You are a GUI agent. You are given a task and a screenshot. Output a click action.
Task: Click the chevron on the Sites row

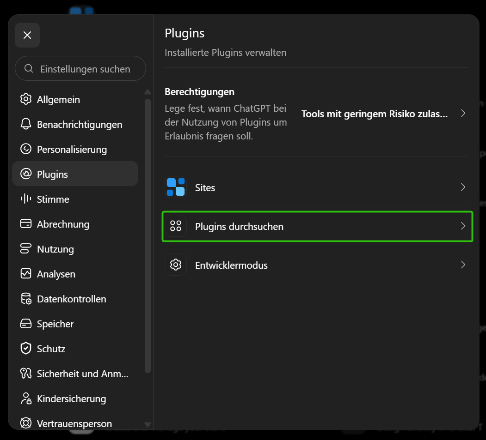[x=463, y=187]
